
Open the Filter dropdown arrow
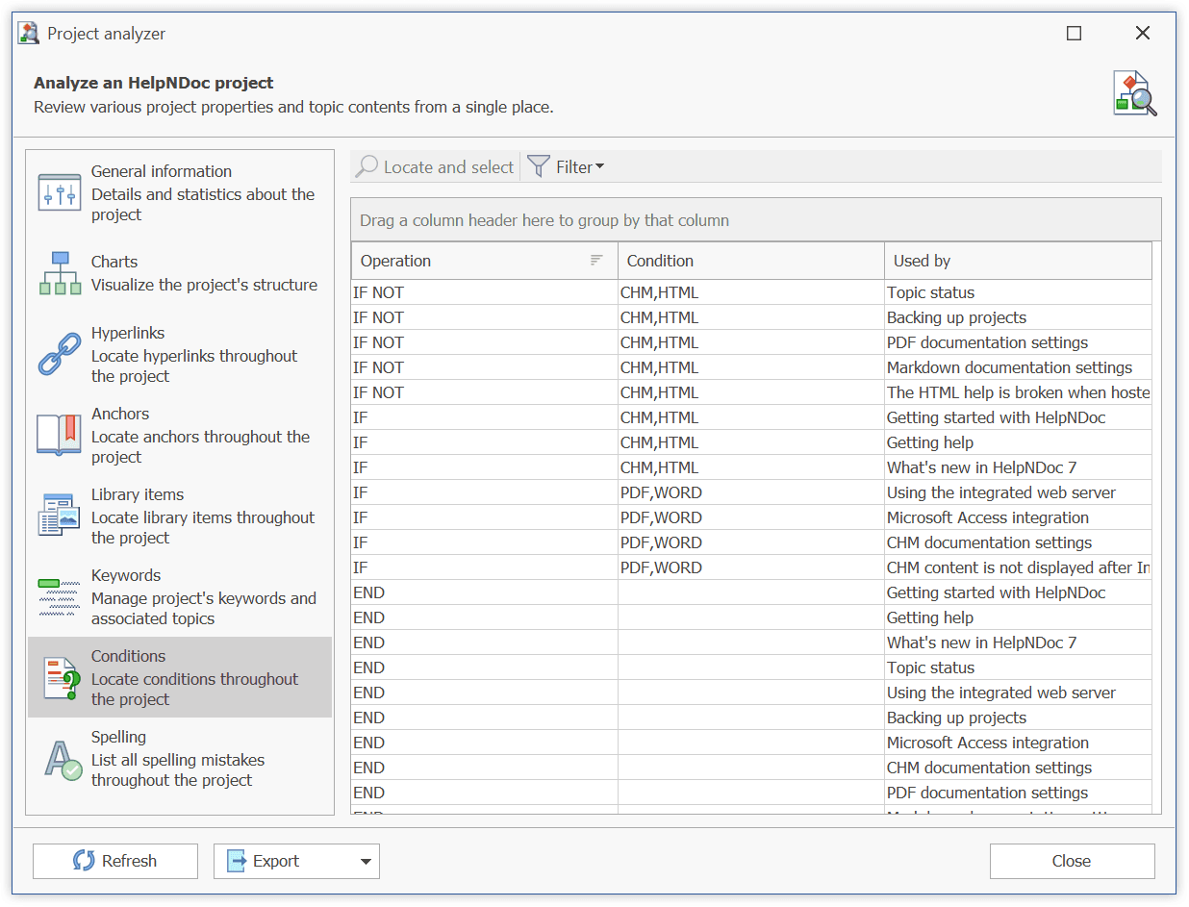click(600, 166)
